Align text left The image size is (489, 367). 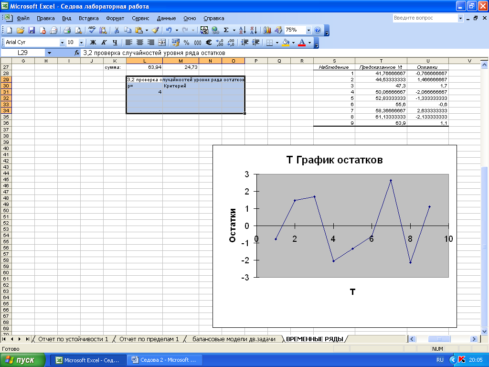129,43
